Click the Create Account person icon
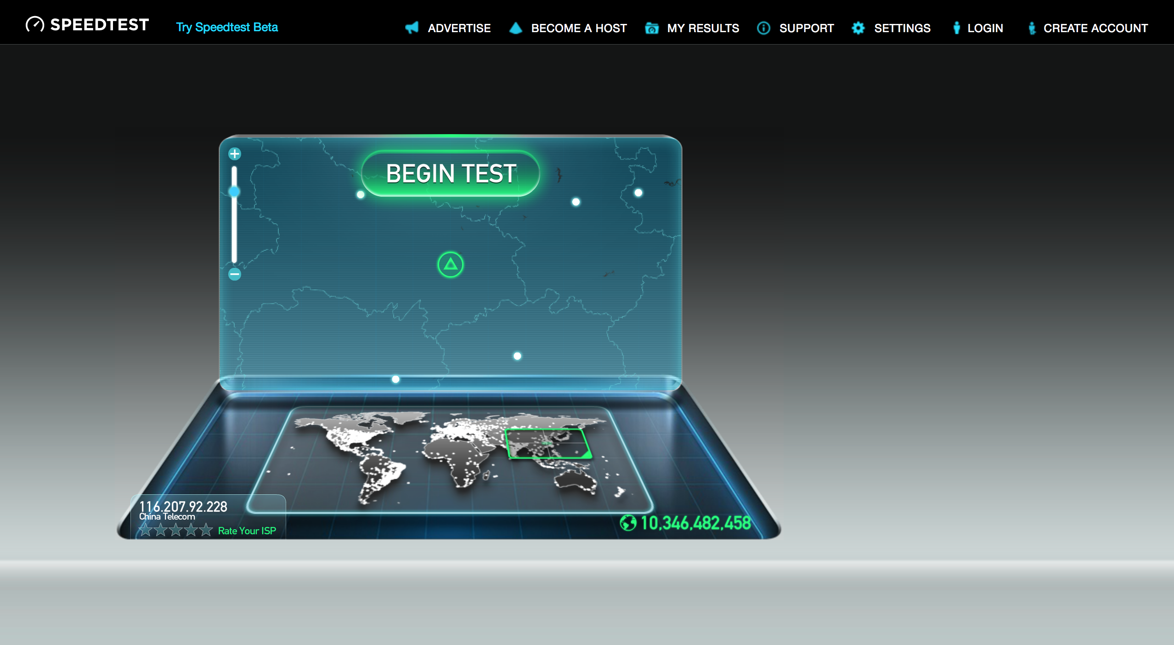1174x645 pixels. pyautogui.click(x=1032, y=28)
